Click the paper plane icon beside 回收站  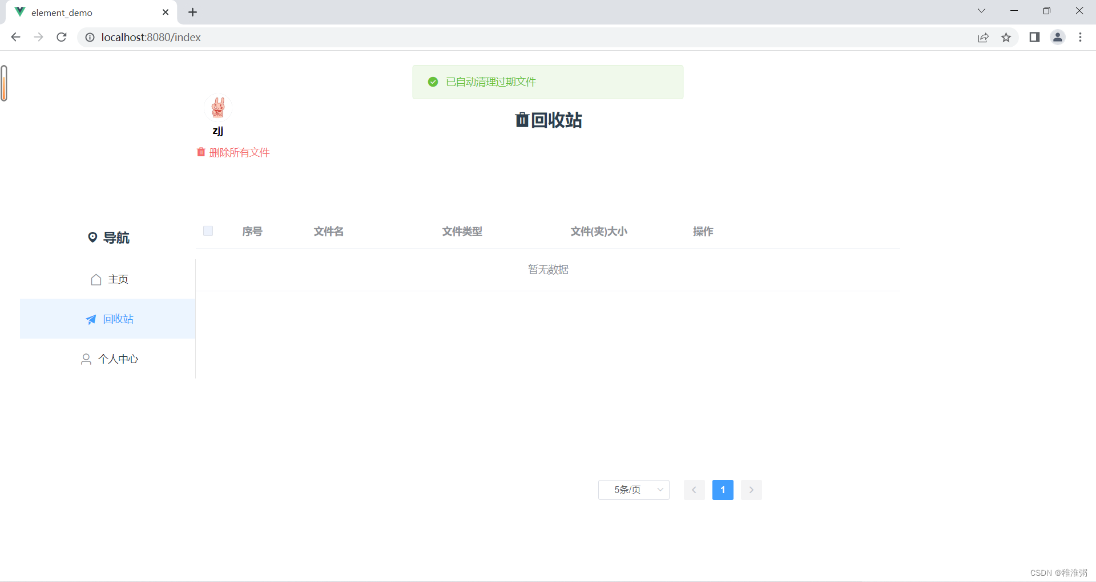point(91,319)
